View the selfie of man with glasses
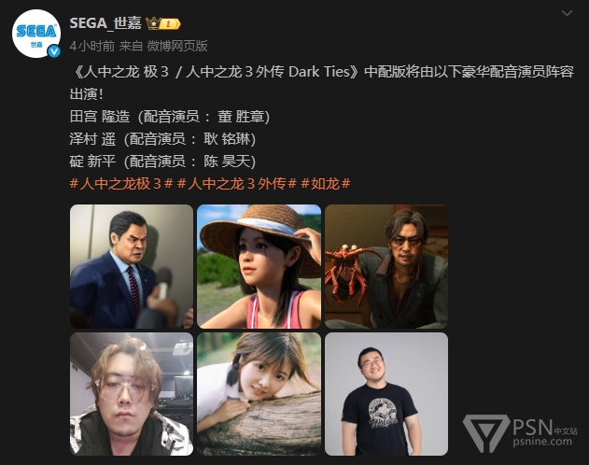This screenshot has width=589, height=465. point(132,394)
